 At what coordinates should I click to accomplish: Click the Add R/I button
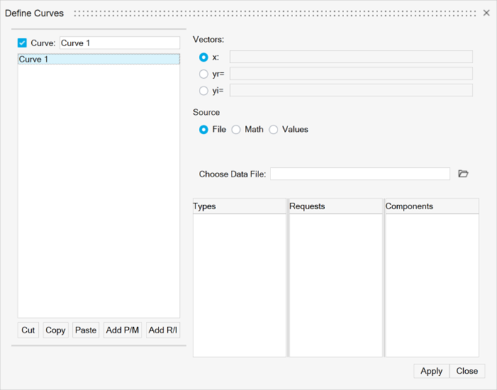[163, 330]
